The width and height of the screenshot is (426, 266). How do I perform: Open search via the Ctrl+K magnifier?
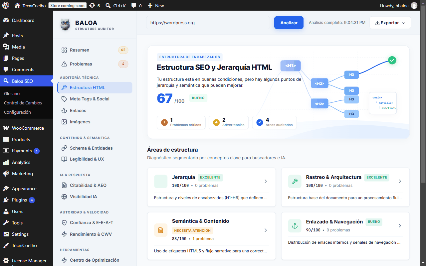tap(108, 6)
